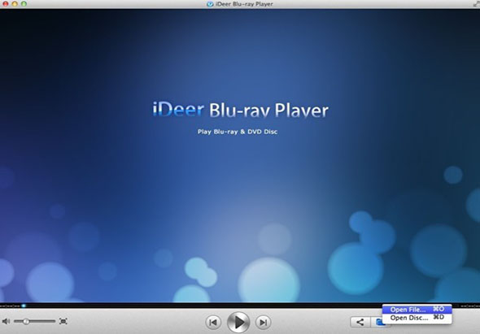Click the Play button
Viewport: 480px width, 334px height.
(238, 322)
